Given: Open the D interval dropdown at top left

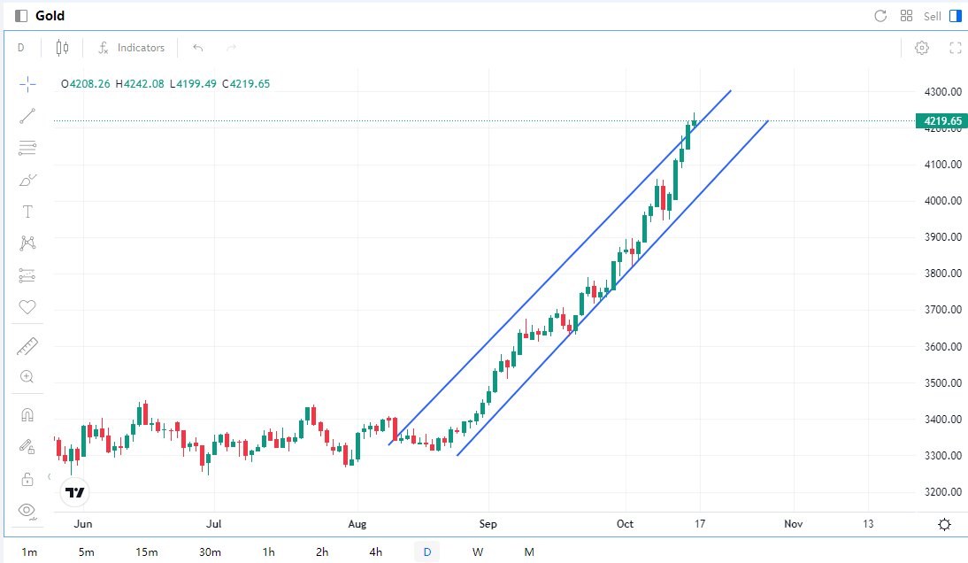Looking at the screenshot, I should click(x=20, y=48).
